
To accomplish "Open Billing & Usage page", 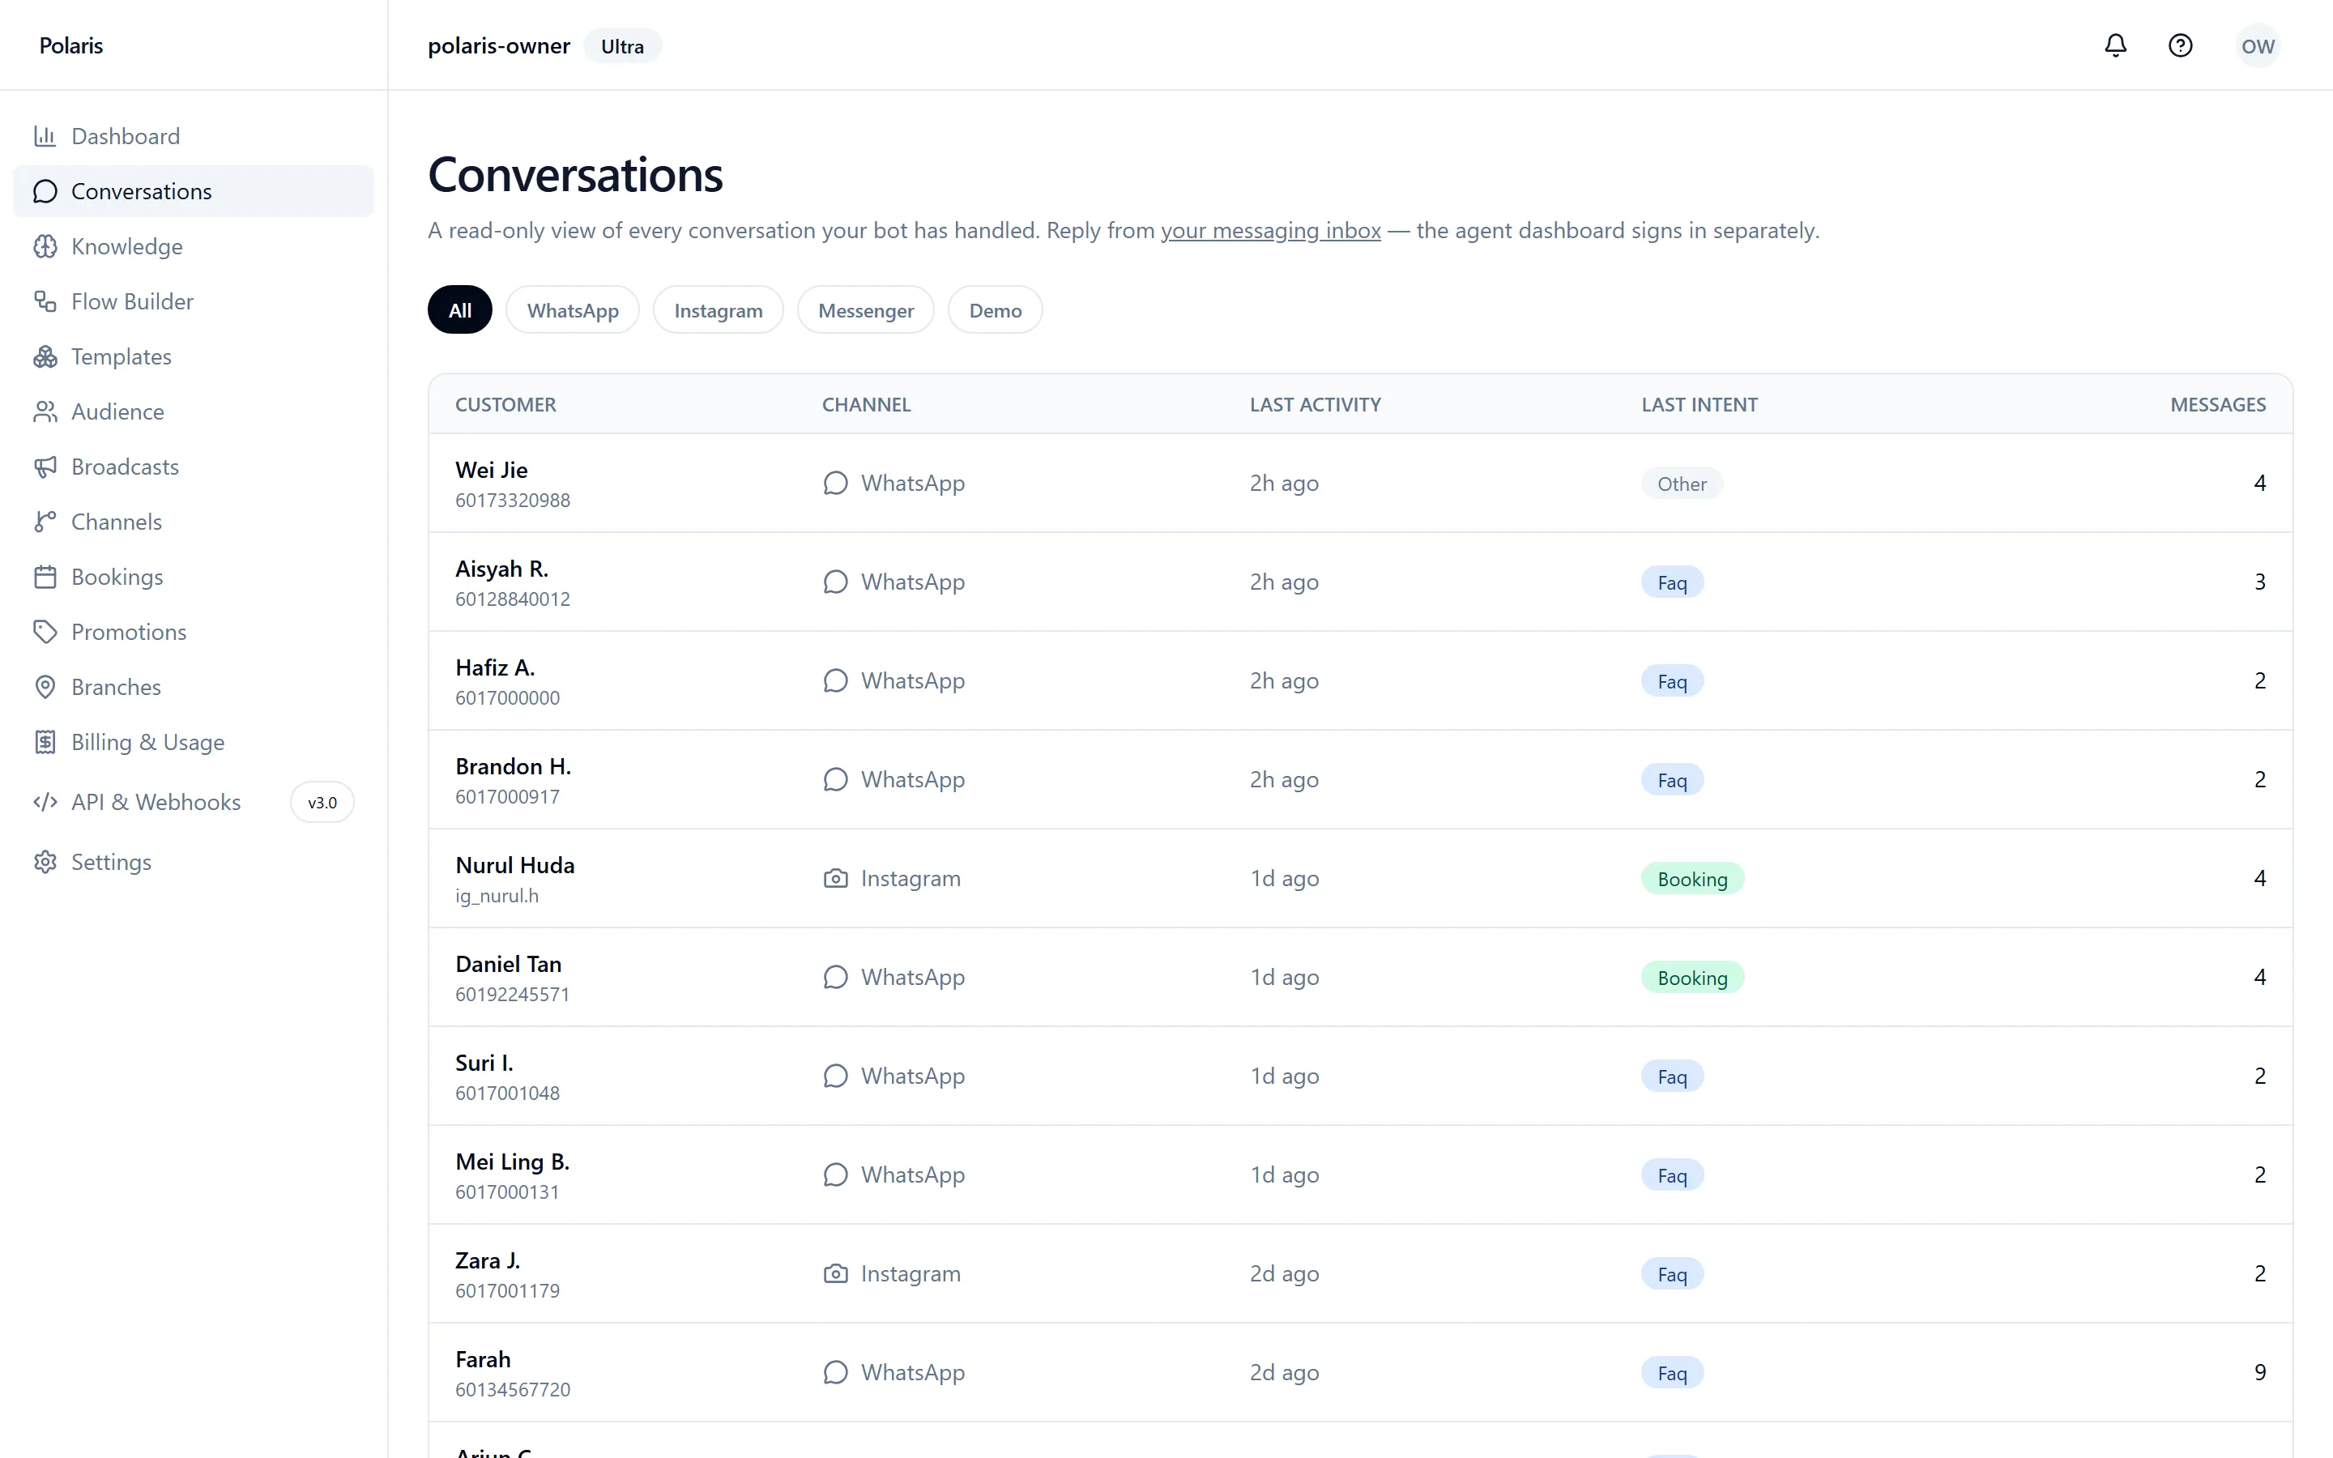I will coord(193,741).
